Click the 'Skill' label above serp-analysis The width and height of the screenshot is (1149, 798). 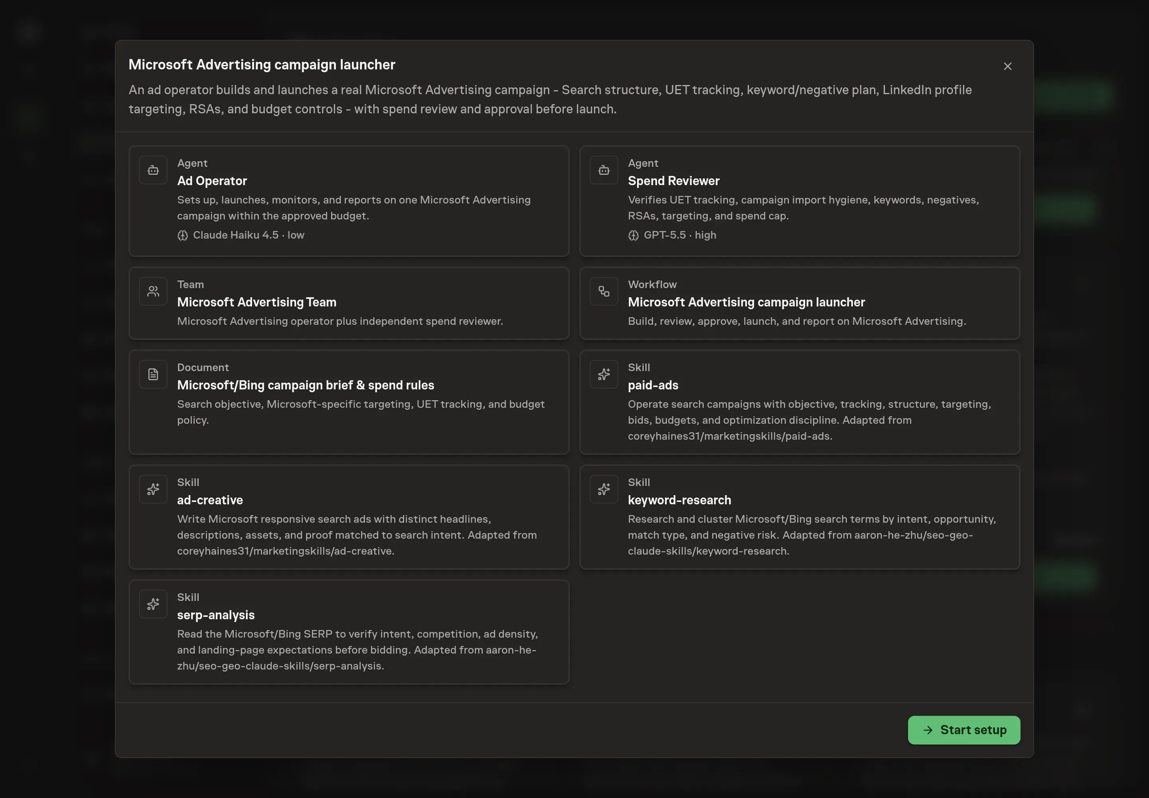[188, 597]
